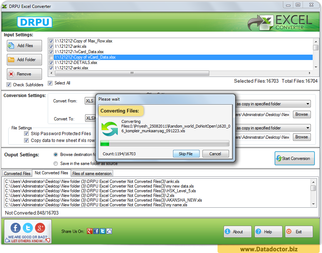The width and height of the screenshot is (322, 253).
Task: Select the 'HSK_Level_5.xls' not converted entry
Action: pyautogui.click(x=101, y=191)
